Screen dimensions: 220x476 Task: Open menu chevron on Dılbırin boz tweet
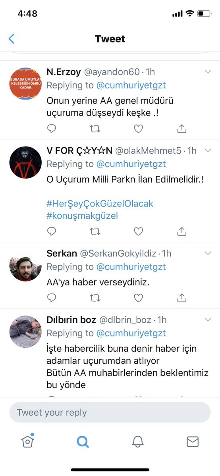click(x=208, y=320)
